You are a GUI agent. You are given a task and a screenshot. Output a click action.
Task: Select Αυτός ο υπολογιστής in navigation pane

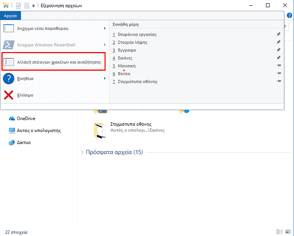click(x=39, y=131)
